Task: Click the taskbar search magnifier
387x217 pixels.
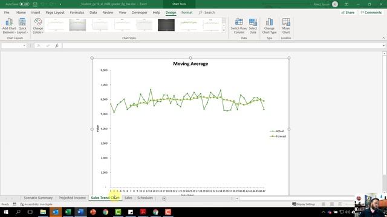Action: coord(18,212)
